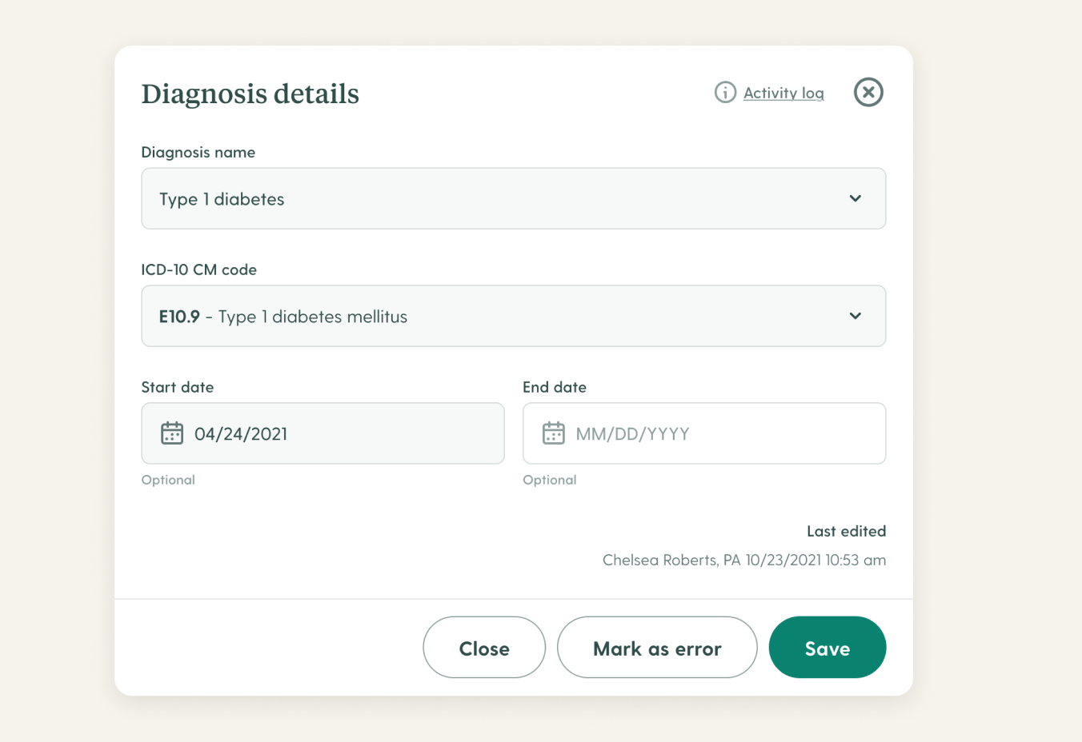Image resolution: width=1082 pixels, height=742 pixels.
Task: Click the Close button
Action: click(x=484, y=648)
